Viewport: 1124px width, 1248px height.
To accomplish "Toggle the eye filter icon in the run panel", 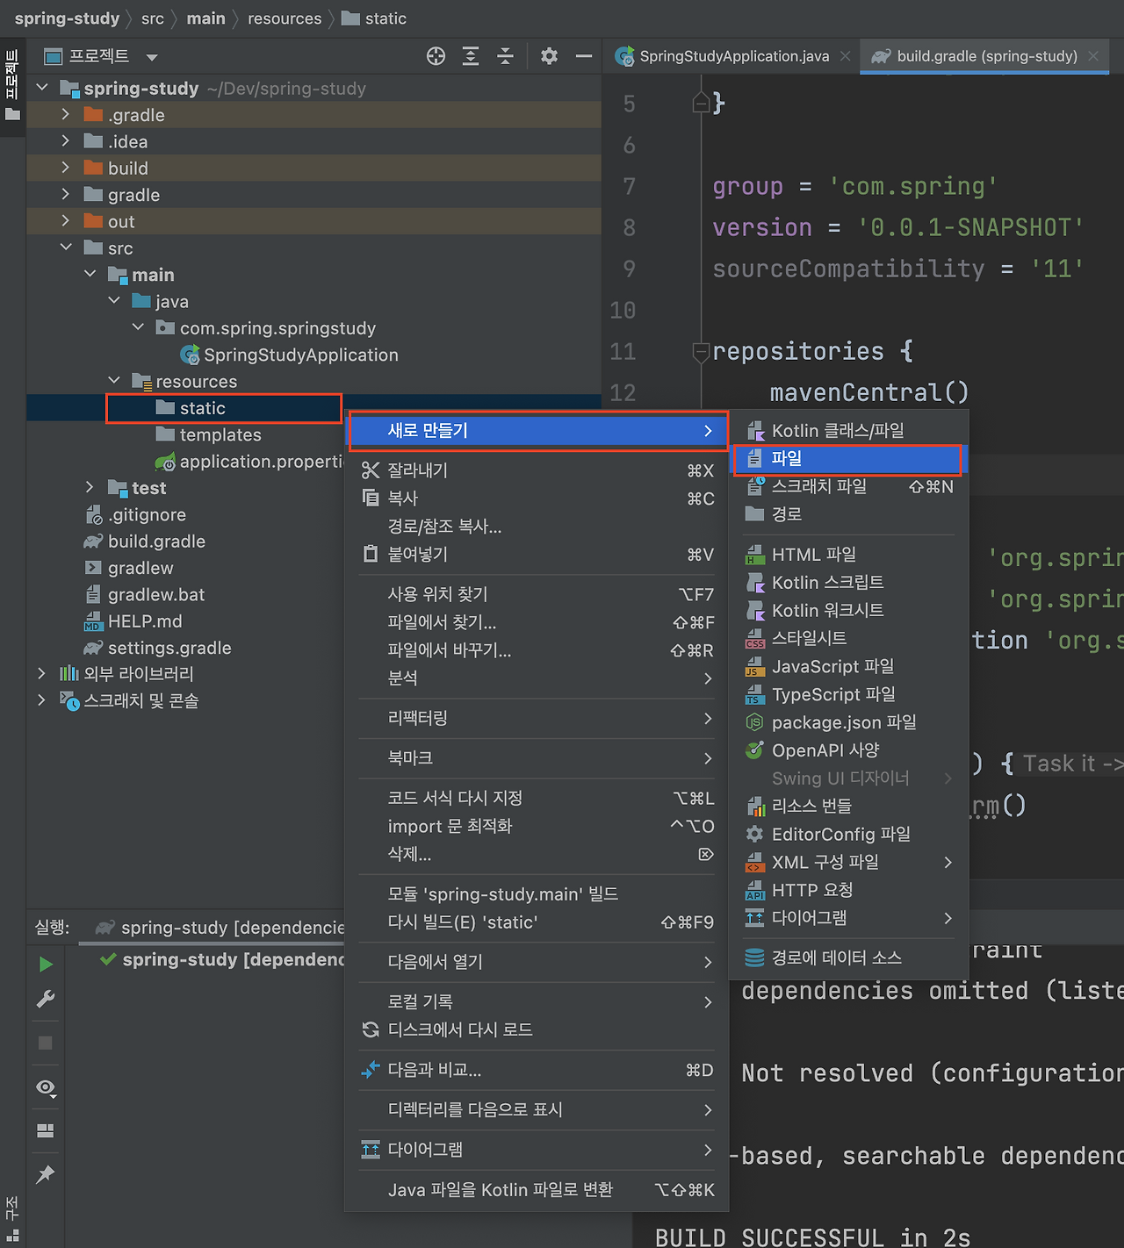I will coord(45,1087).
